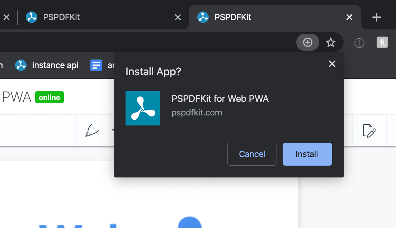Bookmark this page using the star icon
Viewport: 396px width, 228px height.
pyautogui.click(x=331, y=42)
